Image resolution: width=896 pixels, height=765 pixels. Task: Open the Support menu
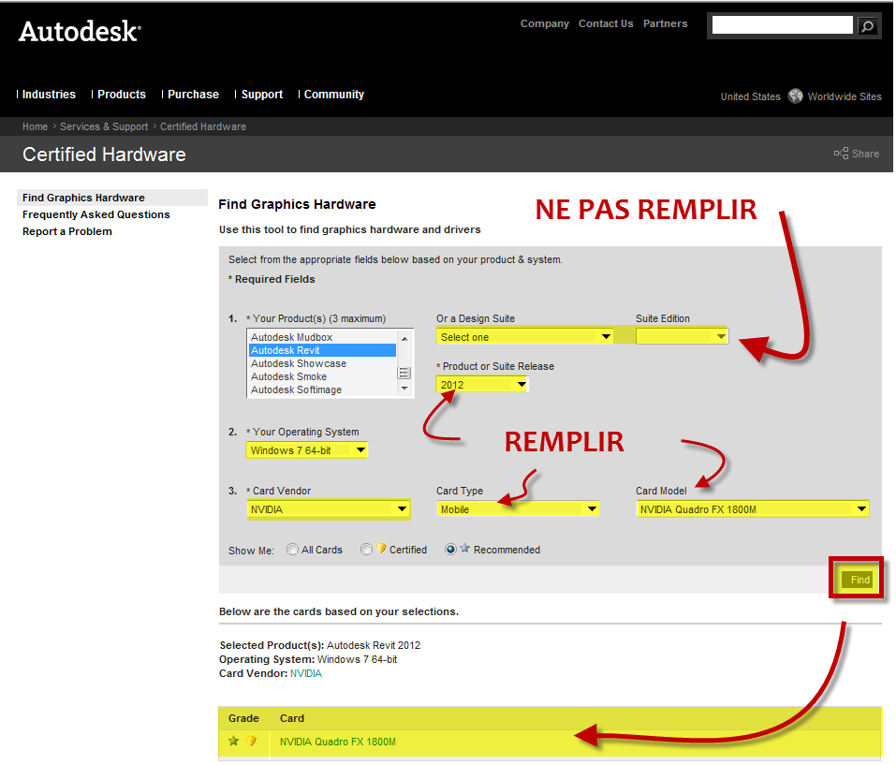tap(262, 95)
